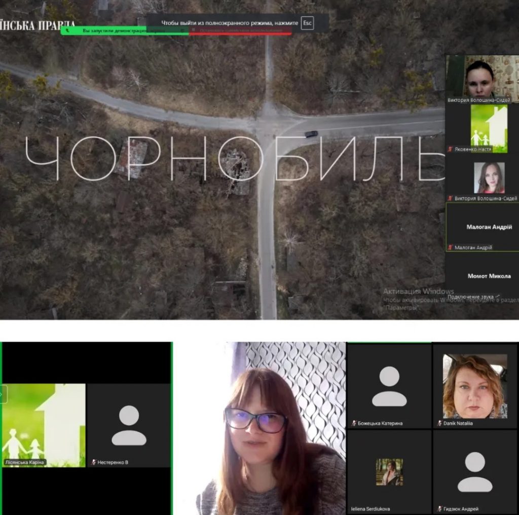The image size is (519, 515).
Task: Click the 'Подключение звука' audio connecting label
Action: (x=473, y=297)
